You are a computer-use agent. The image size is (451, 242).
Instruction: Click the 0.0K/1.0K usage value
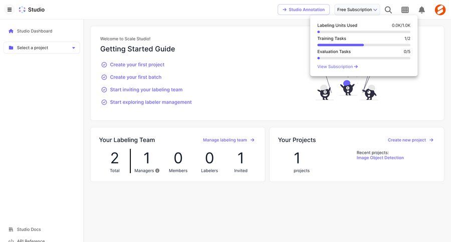click(x=401, y=25)
